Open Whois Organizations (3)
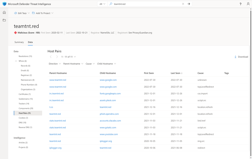Screen dimensions: 252x159 click(x=28, y=89)
